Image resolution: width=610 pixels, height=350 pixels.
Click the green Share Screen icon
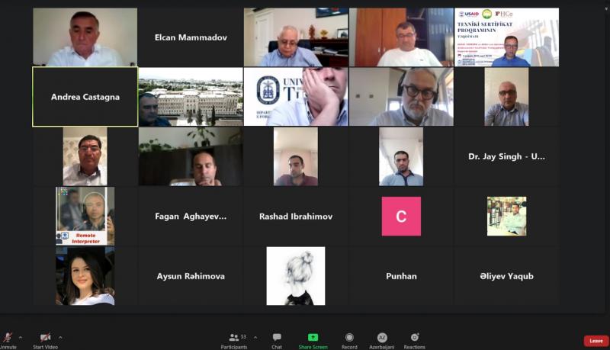(x=313, y=337)
